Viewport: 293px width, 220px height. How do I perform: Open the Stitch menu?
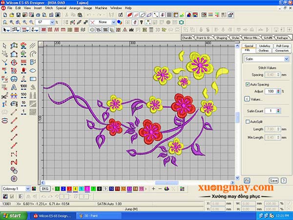[49, 8]
